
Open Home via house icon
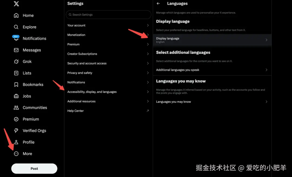[16, 15]
